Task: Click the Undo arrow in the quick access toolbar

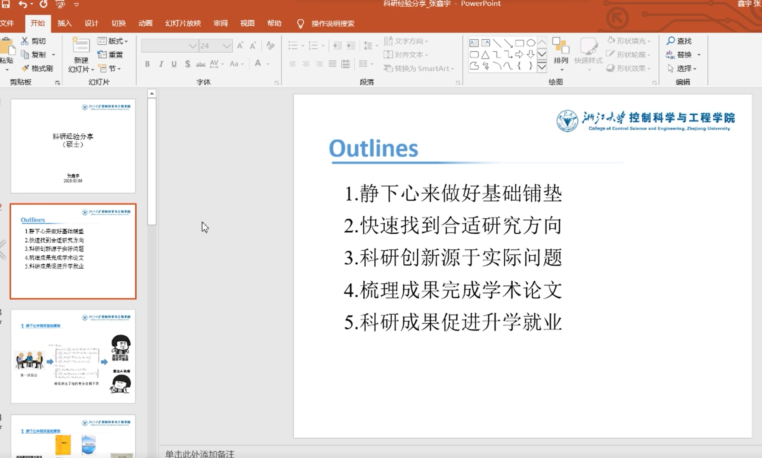Action: tap(23, 4)
